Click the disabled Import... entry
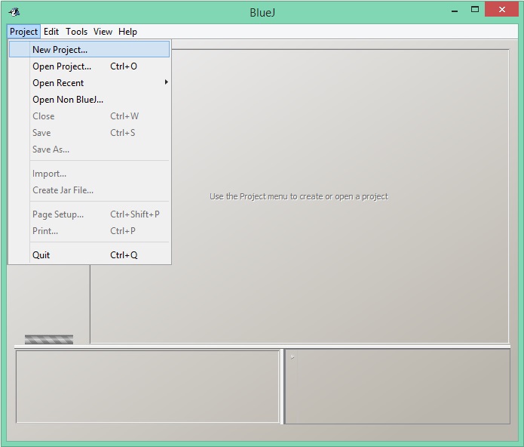Screen dimensions: 524x447 (89, 174)
